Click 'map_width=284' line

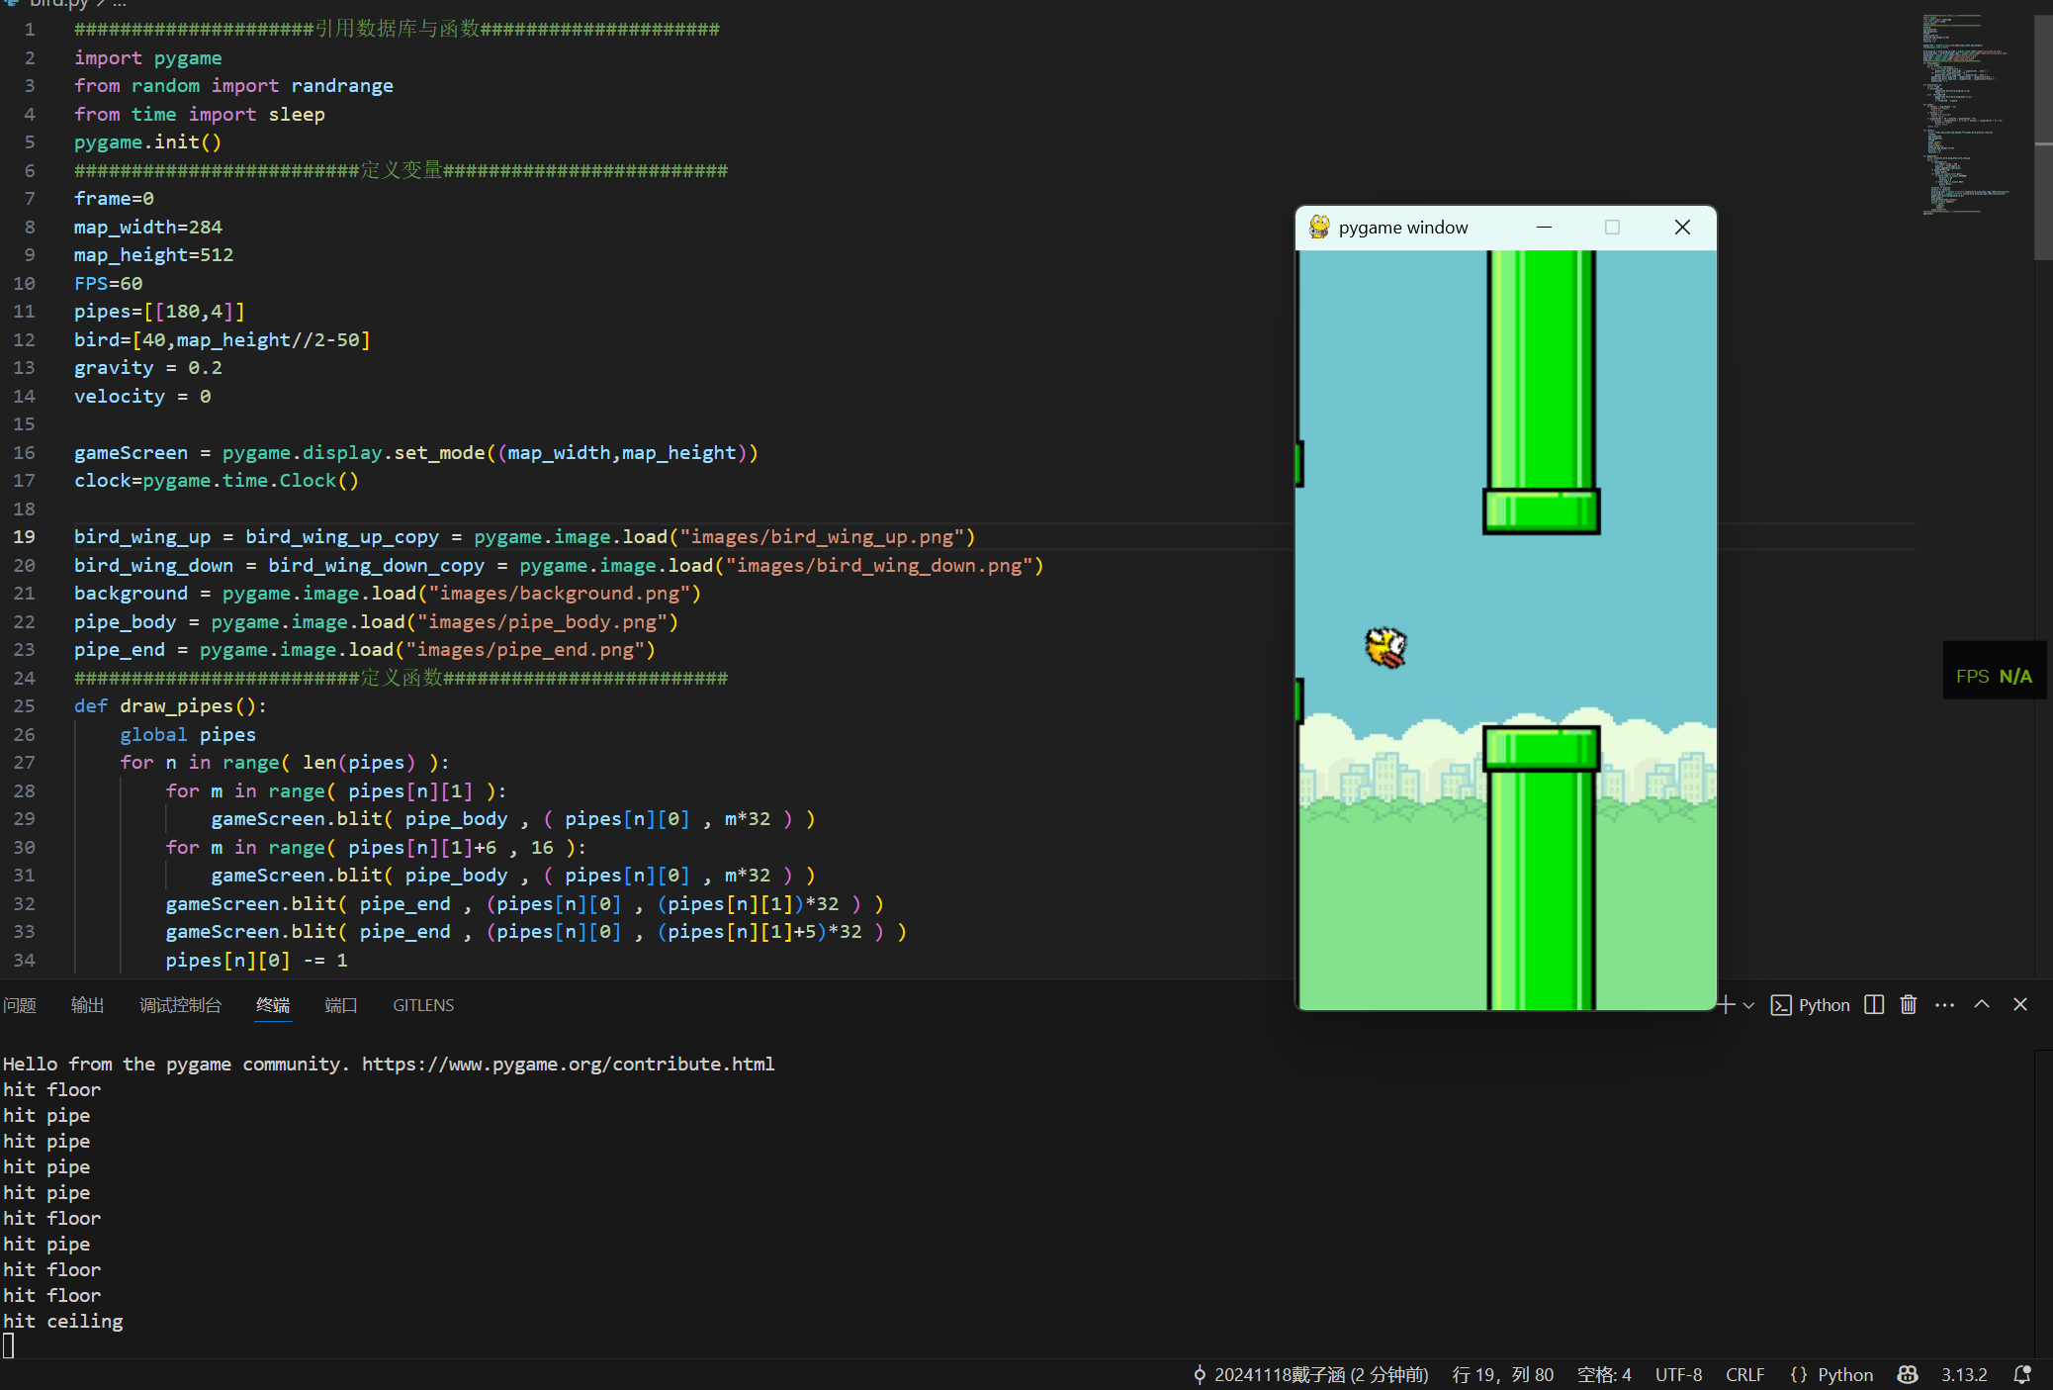(x=147, y=227)
